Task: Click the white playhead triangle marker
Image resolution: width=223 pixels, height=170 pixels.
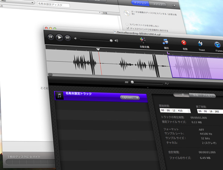Action: 98,49
